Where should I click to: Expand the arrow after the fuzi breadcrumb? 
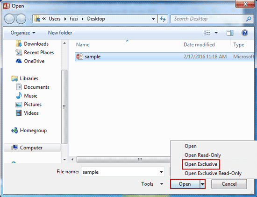83,19
